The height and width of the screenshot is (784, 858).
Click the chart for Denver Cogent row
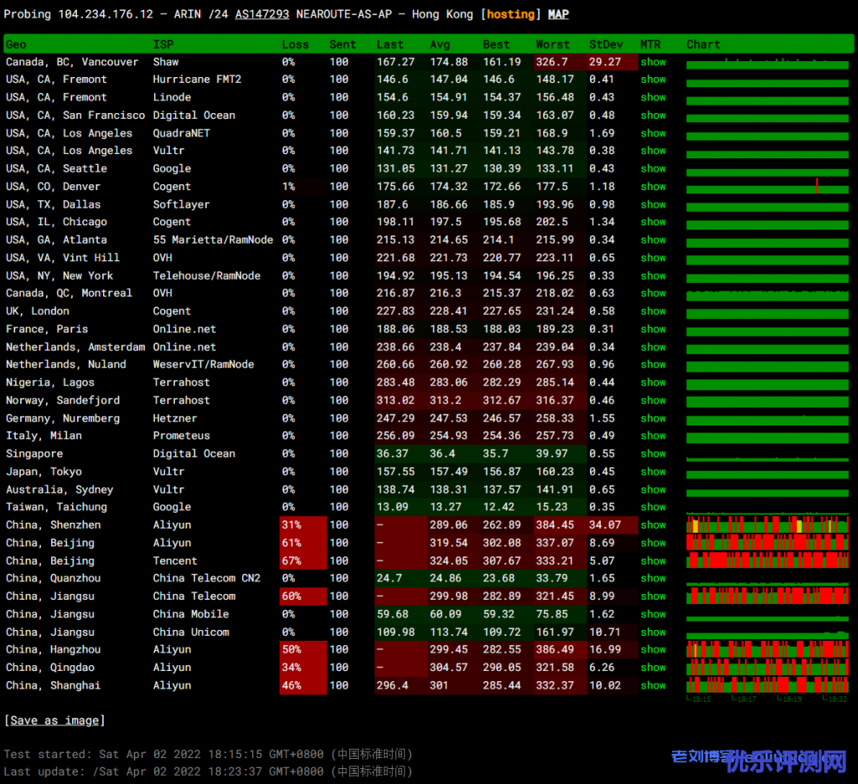tap(767, 187)
